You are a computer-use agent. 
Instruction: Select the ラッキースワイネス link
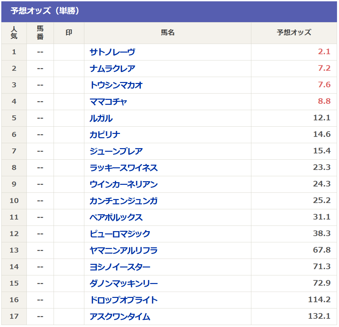tap(123, 168)
